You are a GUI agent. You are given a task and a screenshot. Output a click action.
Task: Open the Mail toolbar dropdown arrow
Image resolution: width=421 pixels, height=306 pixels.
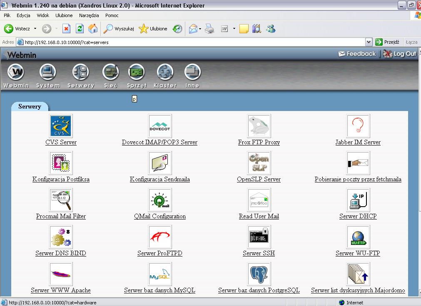coord(200,29)
